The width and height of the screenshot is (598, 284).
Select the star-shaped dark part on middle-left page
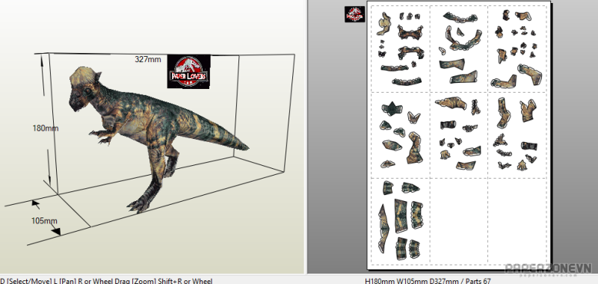[x=392, y=109]
